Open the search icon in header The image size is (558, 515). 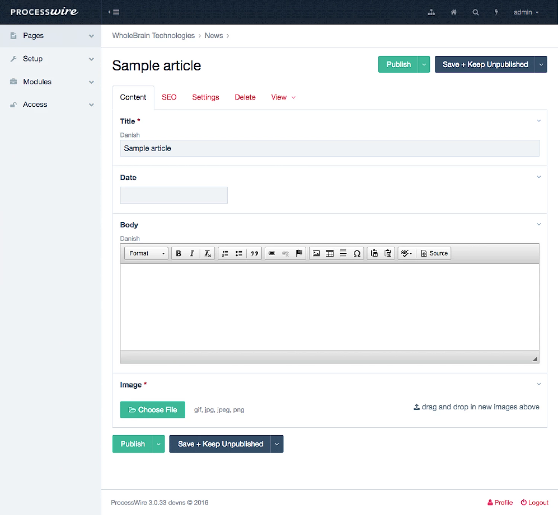475,12
